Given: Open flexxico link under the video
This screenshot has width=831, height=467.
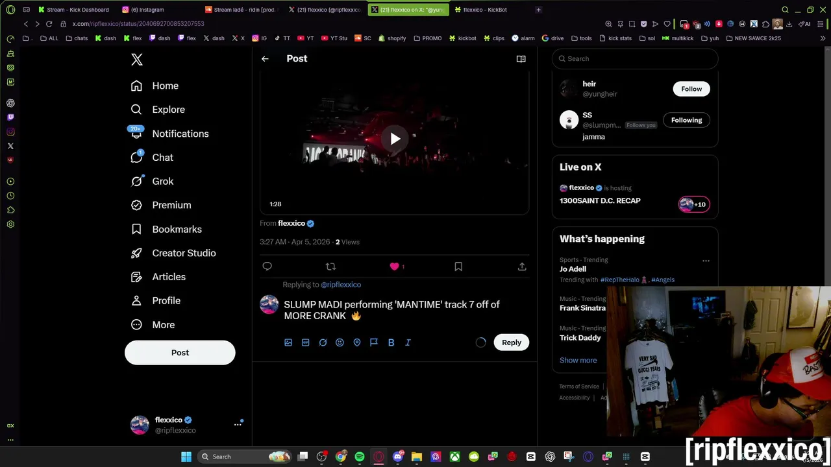Looking at the screenshot, I should coord(291,223).
